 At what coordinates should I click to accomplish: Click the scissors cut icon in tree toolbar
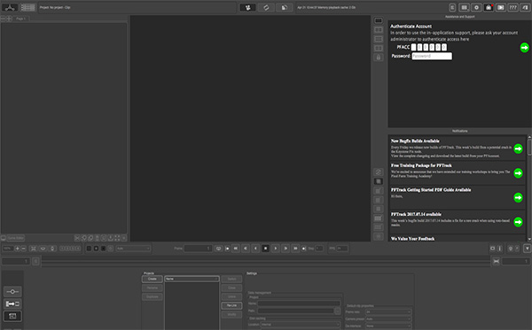[77, 238]
